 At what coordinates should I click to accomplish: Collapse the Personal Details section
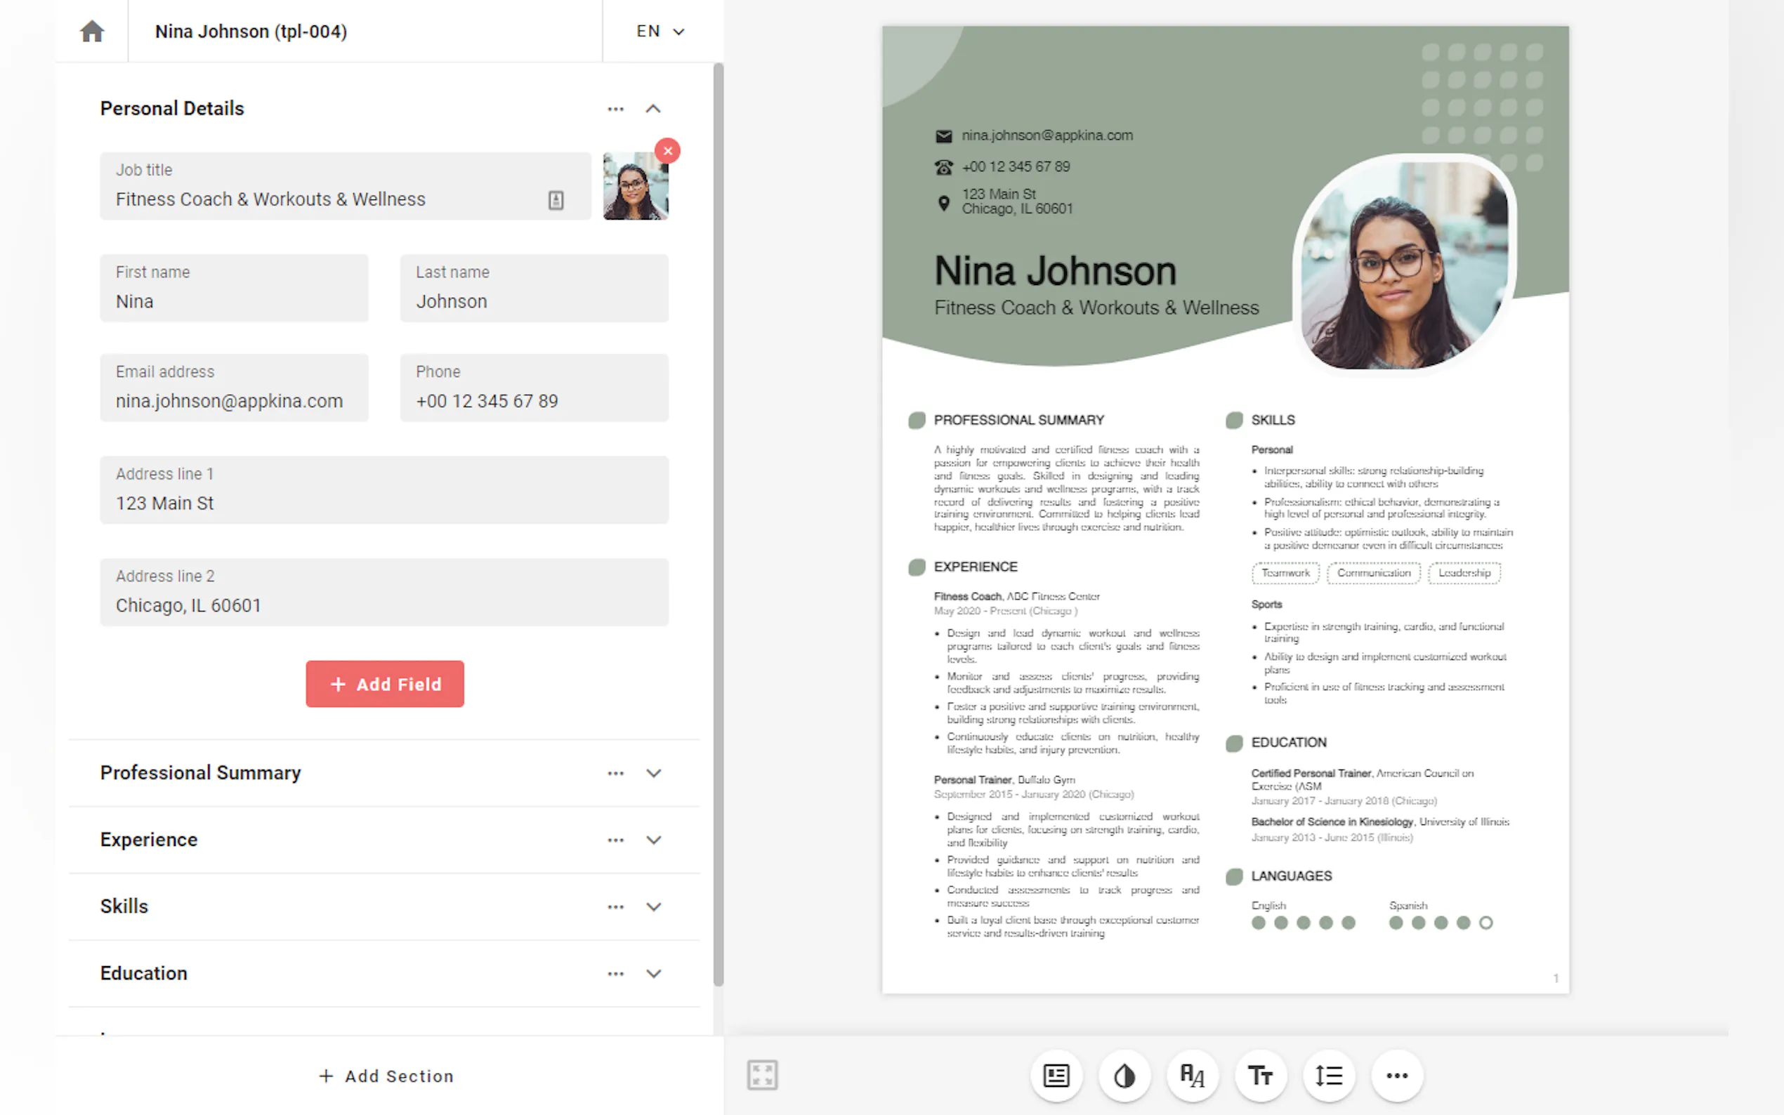coord(652,109)
